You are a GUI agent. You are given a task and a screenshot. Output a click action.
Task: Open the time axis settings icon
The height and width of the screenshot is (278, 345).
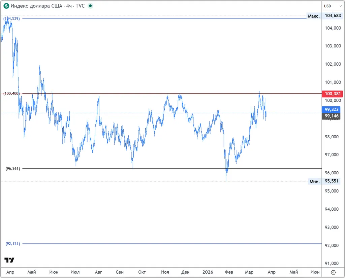333,272
